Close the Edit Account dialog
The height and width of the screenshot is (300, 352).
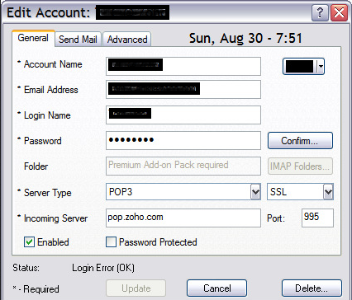(x=339, y=12)
